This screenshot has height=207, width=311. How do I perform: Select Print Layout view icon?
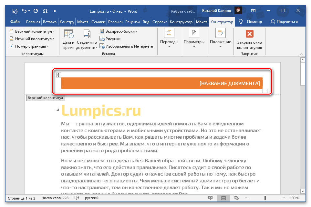[223, 198]
